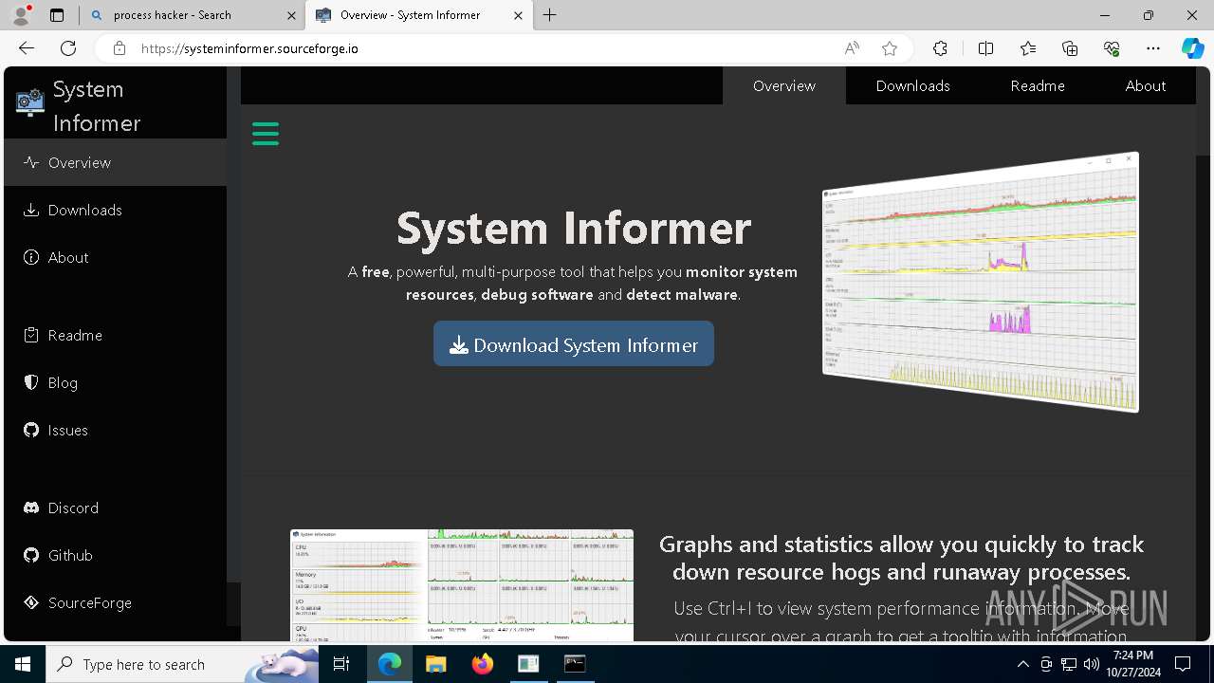Add page to favorites star icon
The width and height of the screenshot is (1214, 683).
tap(889, 48)
